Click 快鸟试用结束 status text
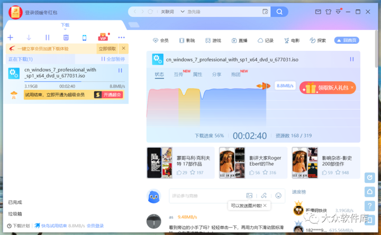The height and width of the screenshot is (235, 381). (x=54, y=226)
